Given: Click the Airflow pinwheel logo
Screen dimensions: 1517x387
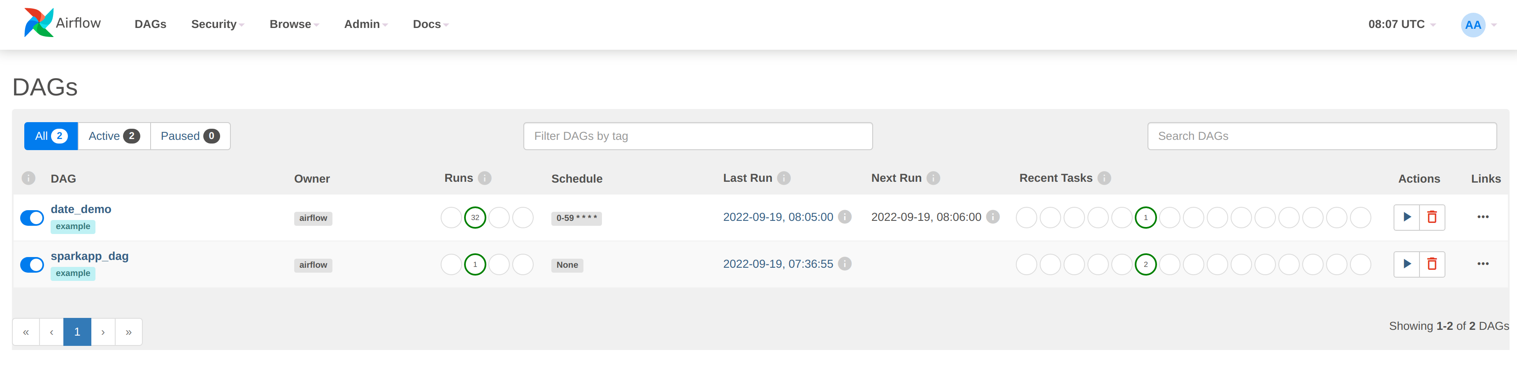Looking at the screenshot, I should tap(38, 23).
